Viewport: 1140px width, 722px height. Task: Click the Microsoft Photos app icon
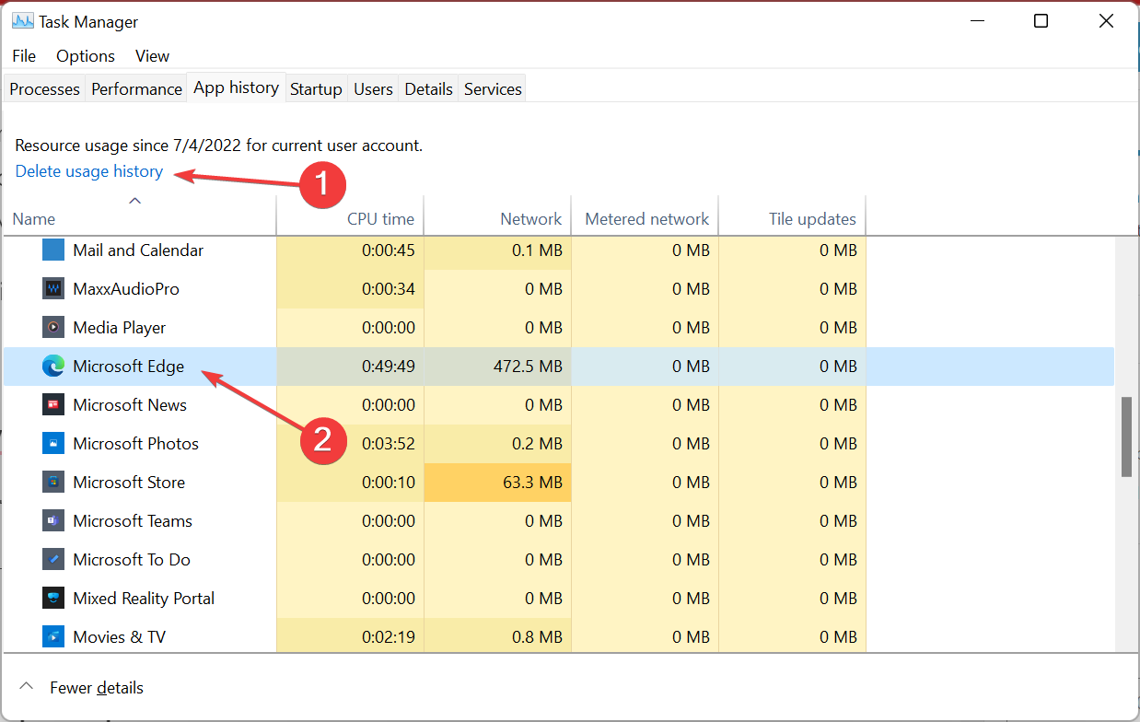53,443
